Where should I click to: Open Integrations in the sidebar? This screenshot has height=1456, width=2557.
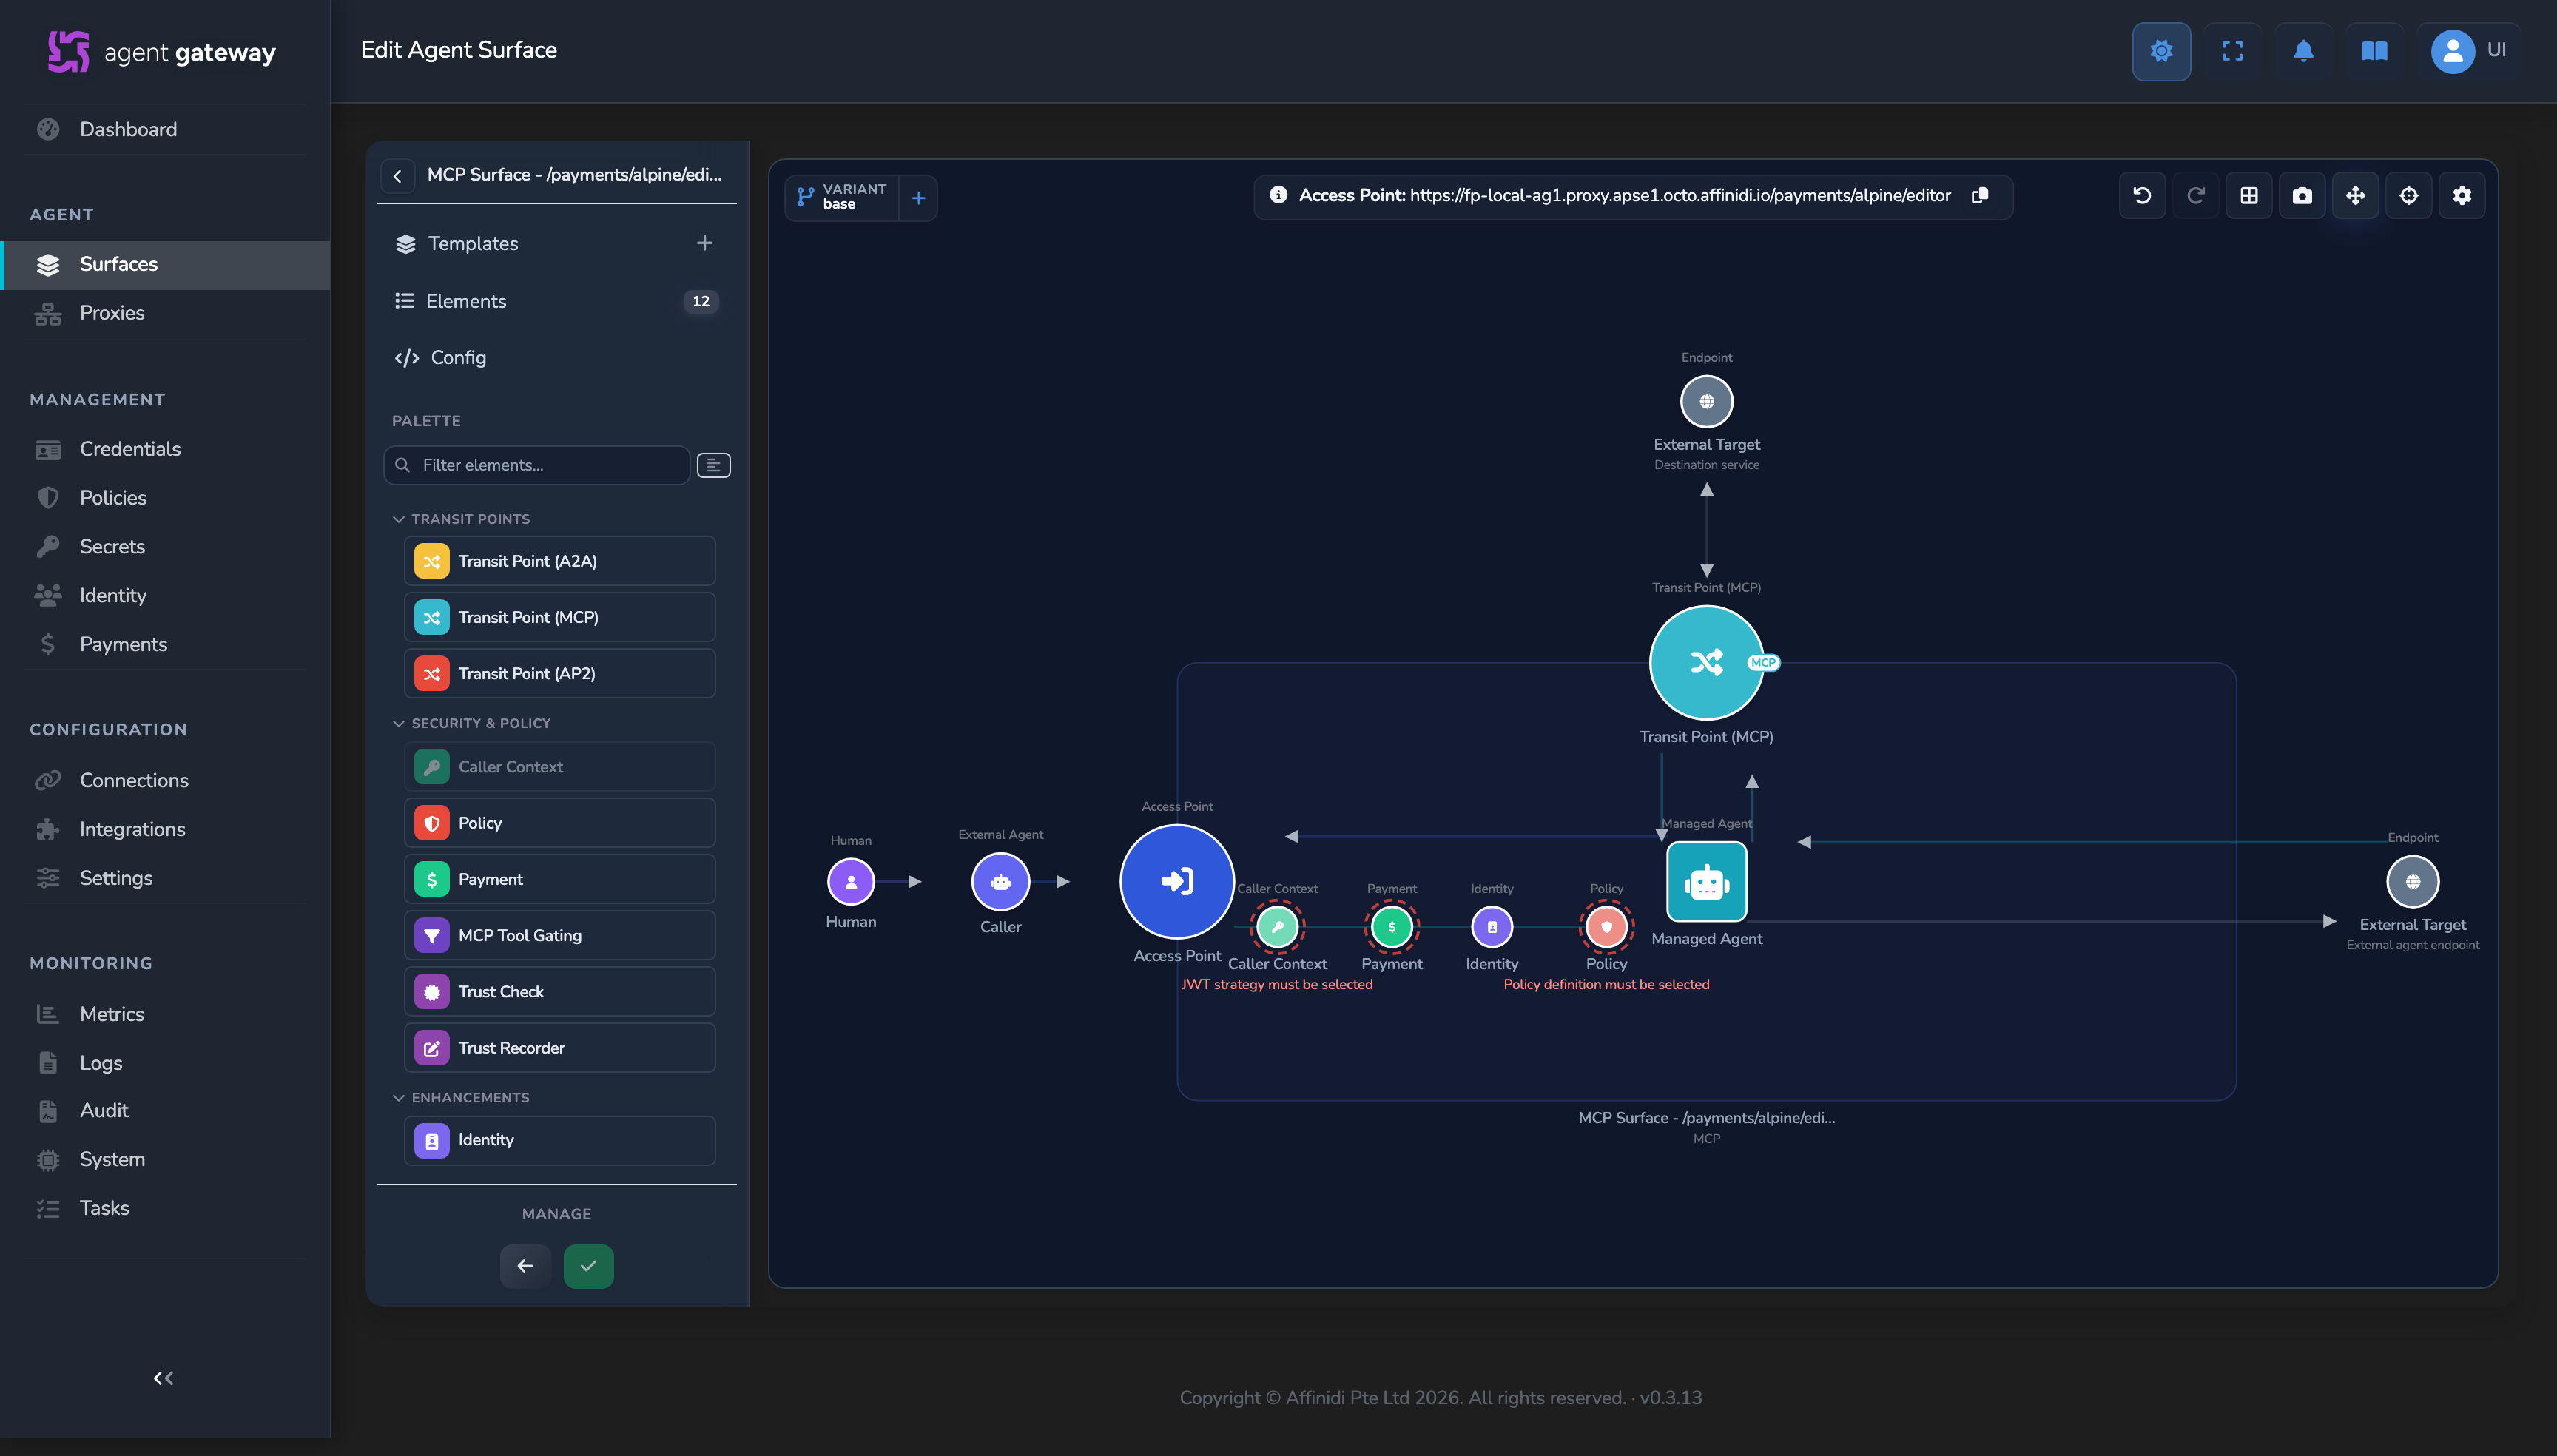pos(165,829)
